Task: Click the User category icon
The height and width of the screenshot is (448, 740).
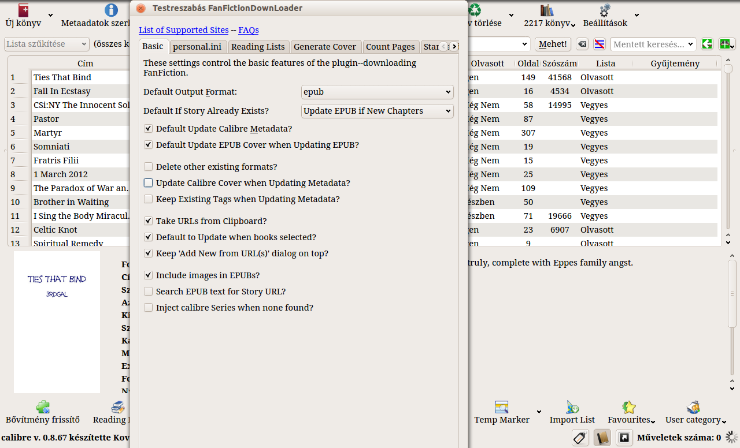Action: 693,407
